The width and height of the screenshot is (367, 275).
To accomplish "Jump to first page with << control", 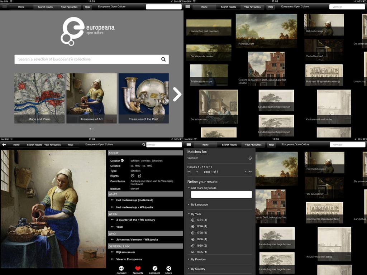I will click(189, 172).
